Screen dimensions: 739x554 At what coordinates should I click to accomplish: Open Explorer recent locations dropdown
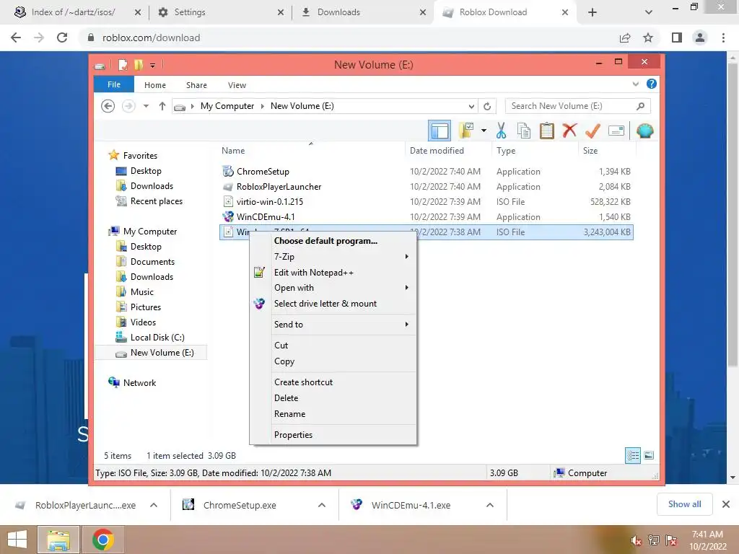point(146,106)
